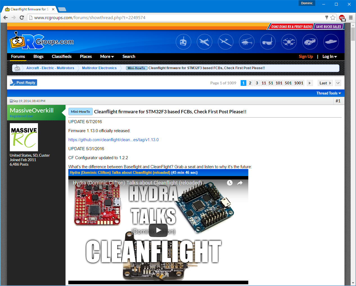The image size is (356, 286).
Task: Open the Log In dropdown
Action: coord(330,57)
